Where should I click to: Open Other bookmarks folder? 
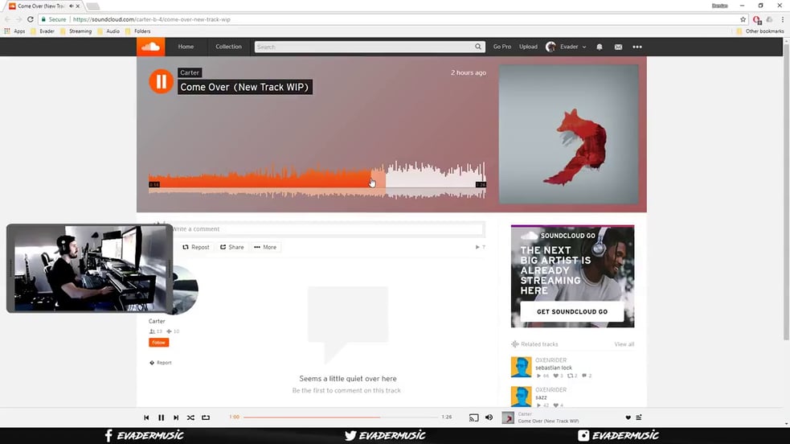click(760, 31)
